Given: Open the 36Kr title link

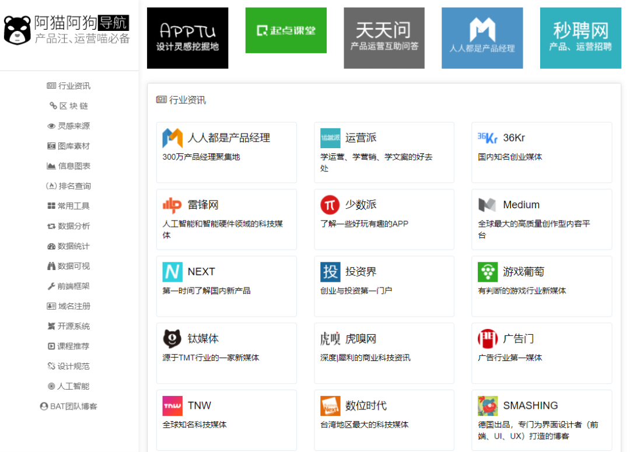Looking at the screenshot, I should click(514, 138).
